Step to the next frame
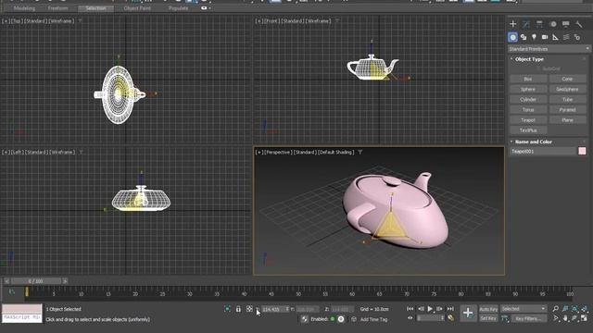The height and width of the screenshot is (333, 593). tap(439, 309)
